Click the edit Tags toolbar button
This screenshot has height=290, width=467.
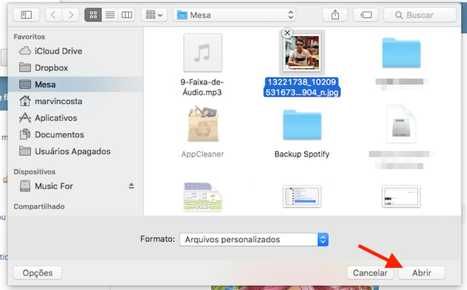(366, 15)
